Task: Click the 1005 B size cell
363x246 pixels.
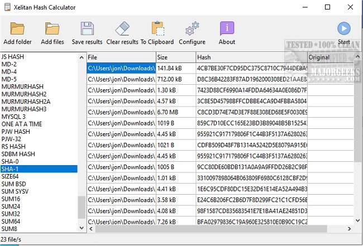Action: tap(176, 167)
